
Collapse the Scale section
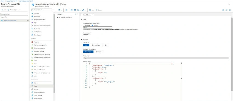pyautogui.click(x=81, y=20)
